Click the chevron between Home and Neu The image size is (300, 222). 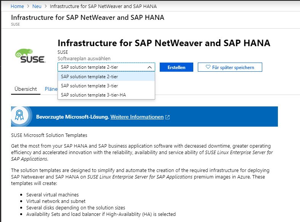[x=27, y=6]
